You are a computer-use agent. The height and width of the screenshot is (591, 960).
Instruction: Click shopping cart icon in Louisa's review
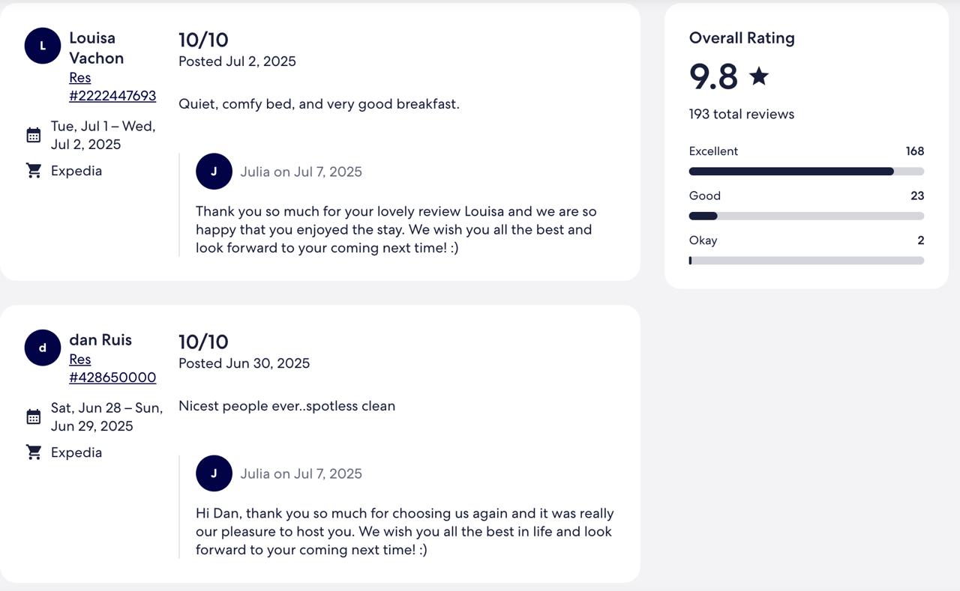tap(34, 171)
